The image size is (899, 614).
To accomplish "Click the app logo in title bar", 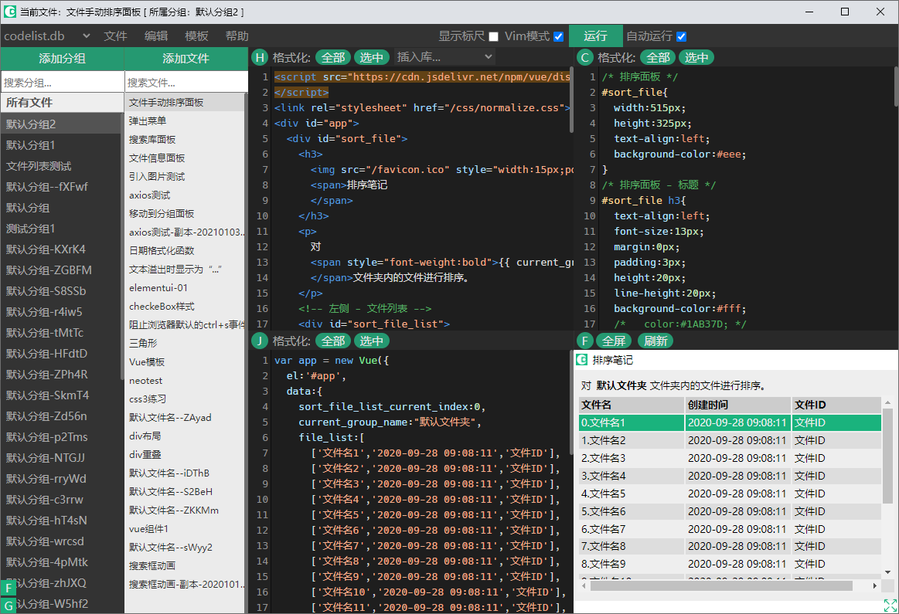I will tap(10, 11).
